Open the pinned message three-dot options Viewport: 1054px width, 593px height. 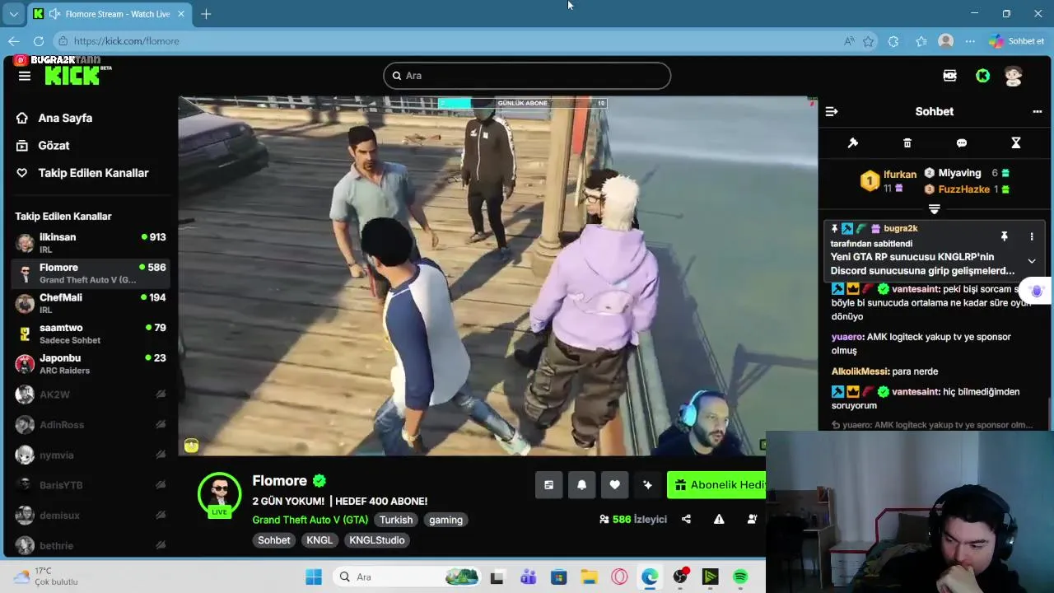tap(1032, 236)
